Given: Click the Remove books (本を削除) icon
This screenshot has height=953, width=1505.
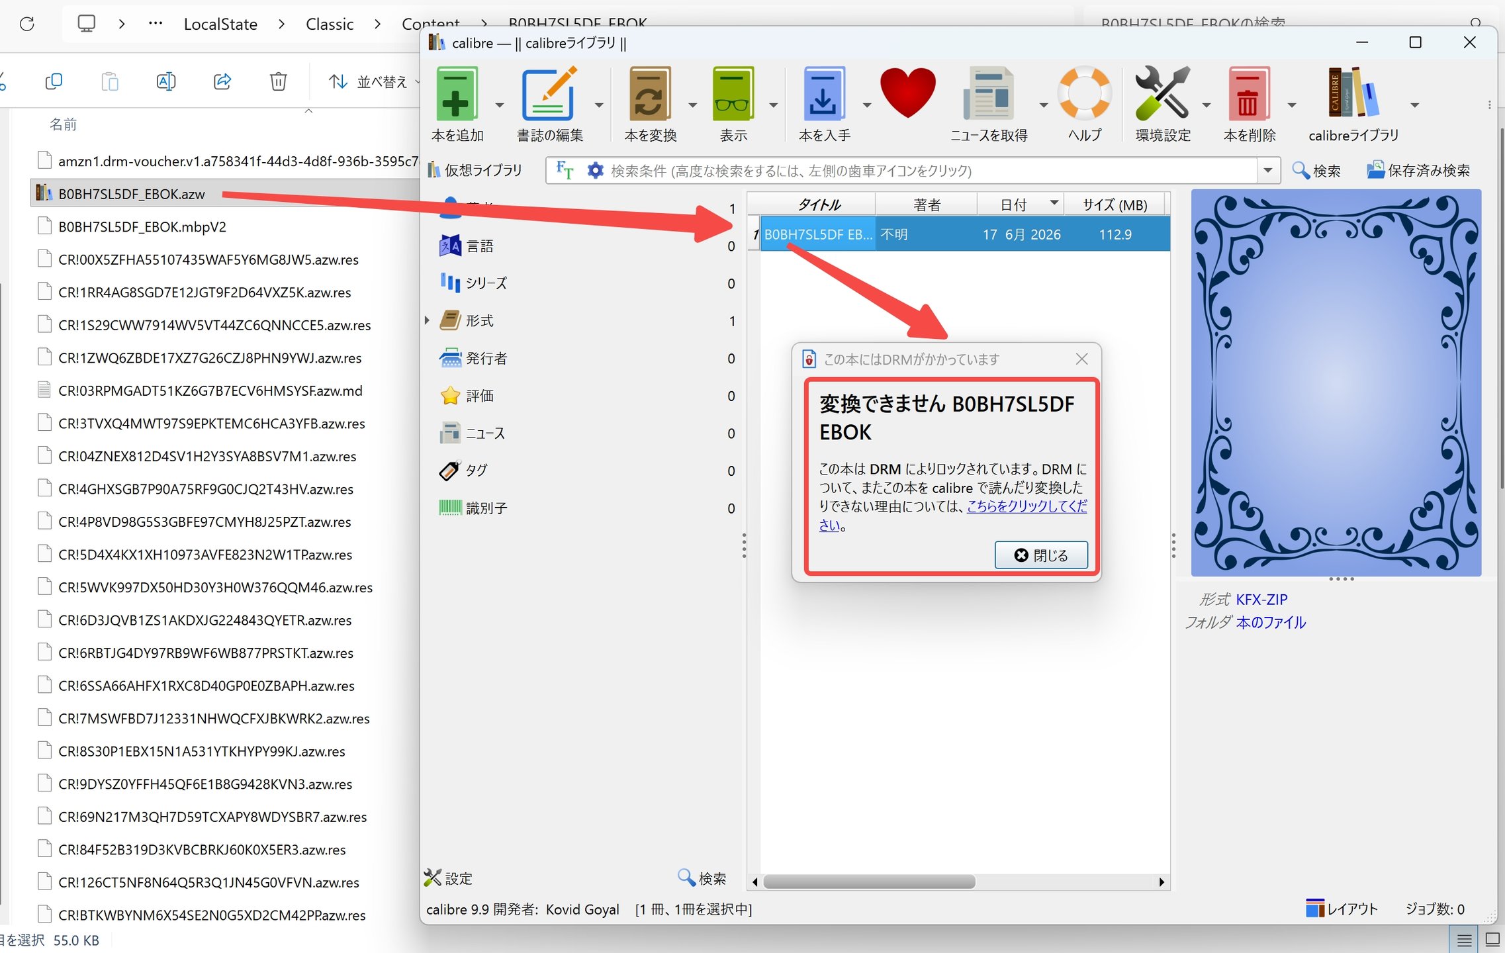Looking at the screenshot, I should [1249, 95].
